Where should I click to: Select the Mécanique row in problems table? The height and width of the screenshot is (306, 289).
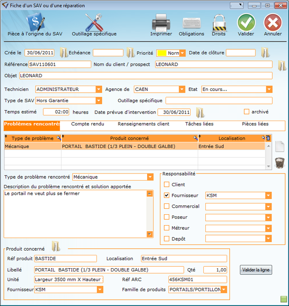[x=134, y=146]
